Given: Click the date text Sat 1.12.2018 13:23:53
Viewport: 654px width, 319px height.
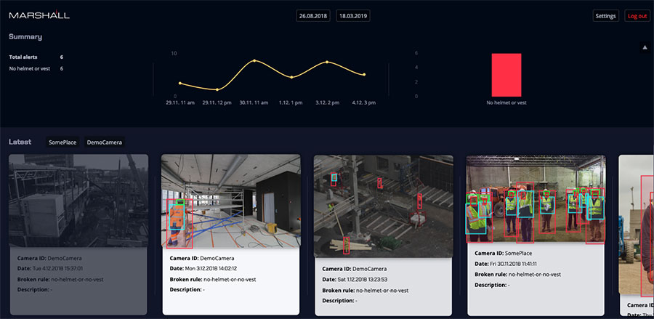Looking at the screenshot, I should (363, 279).
